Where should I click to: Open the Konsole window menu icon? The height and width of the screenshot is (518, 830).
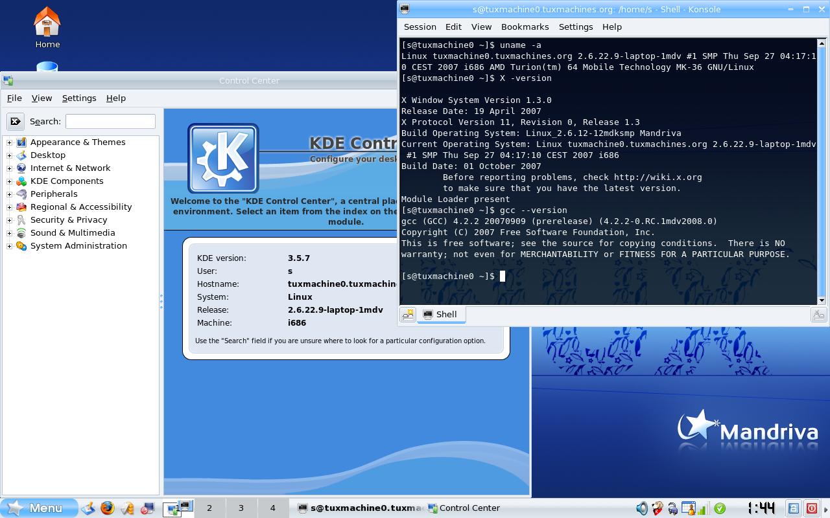coord(405,9)
